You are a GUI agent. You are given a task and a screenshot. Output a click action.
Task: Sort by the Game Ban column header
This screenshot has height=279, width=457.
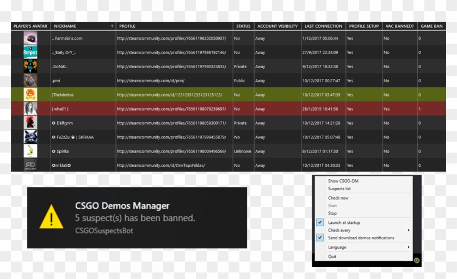point(431,26)
